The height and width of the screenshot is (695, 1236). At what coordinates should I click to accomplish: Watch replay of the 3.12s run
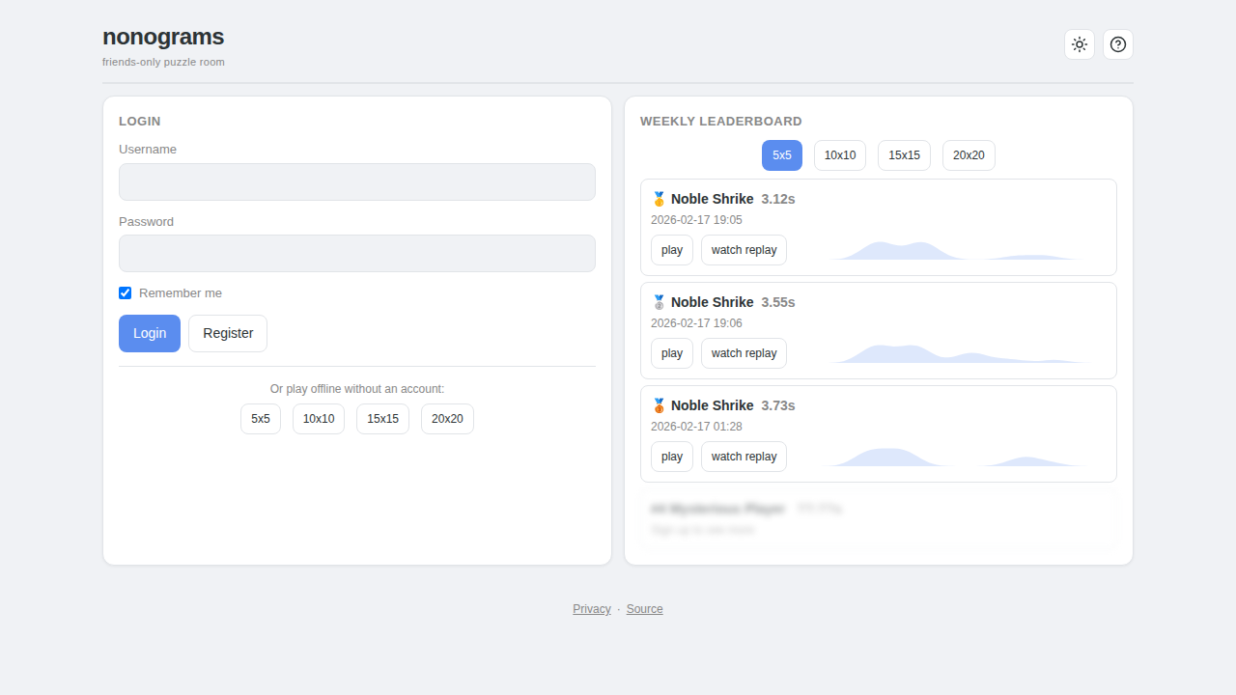pyautogui.click(x=744, y=249)
